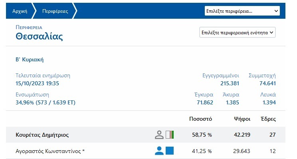This screenshot has width=297, height=159.
Task: Select candidate Κουρέτας Δημήτριος
Action: coord(42,135)
